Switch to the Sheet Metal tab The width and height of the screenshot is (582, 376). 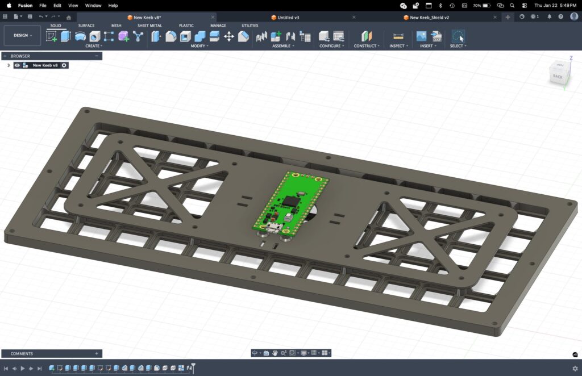[149, 26]
